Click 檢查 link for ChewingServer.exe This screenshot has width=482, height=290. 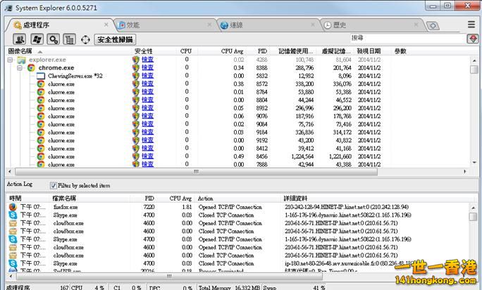coord(147,75)
